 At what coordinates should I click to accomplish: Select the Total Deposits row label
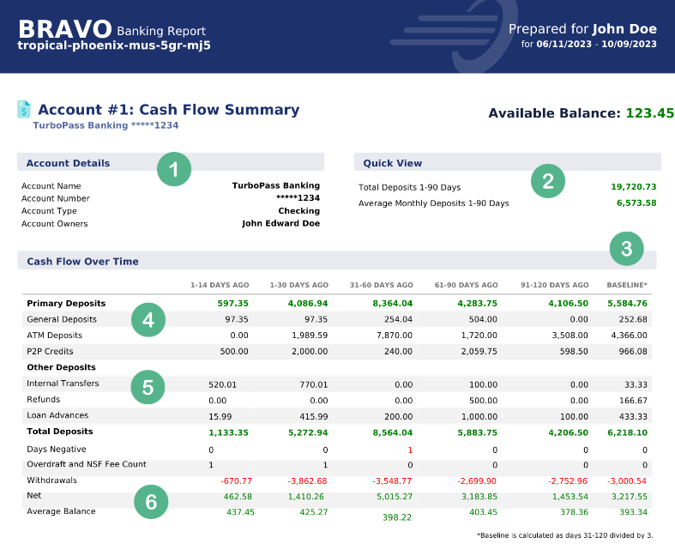click(60, 432)
